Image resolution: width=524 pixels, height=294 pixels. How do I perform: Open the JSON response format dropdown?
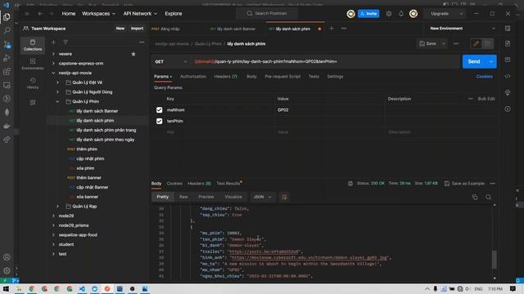pos(263,197)
